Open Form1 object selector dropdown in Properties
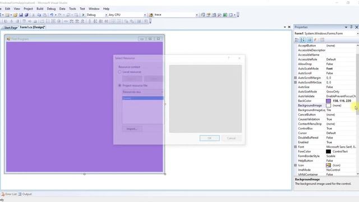359x202 pixels. [x=357, y=34]
